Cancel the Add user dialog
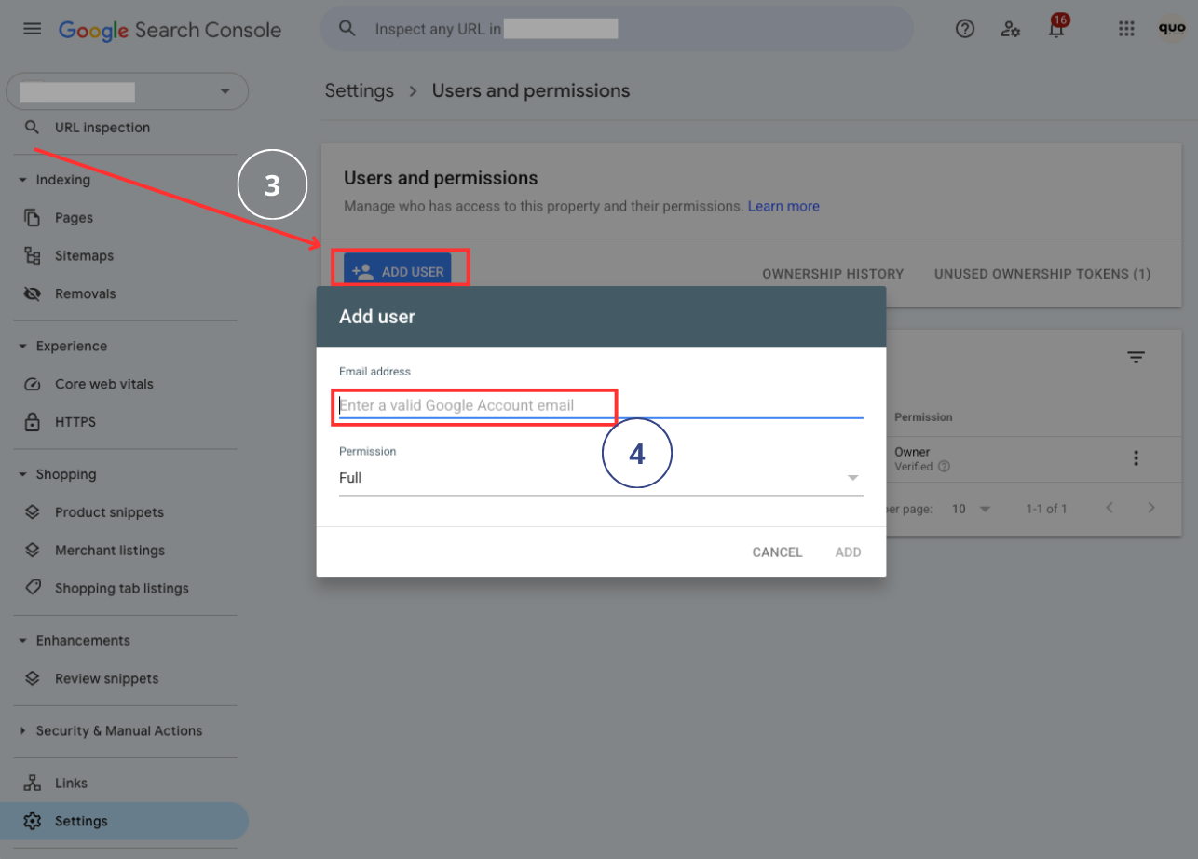Screen dimensions: 1198x859 (x=777, y=552)
